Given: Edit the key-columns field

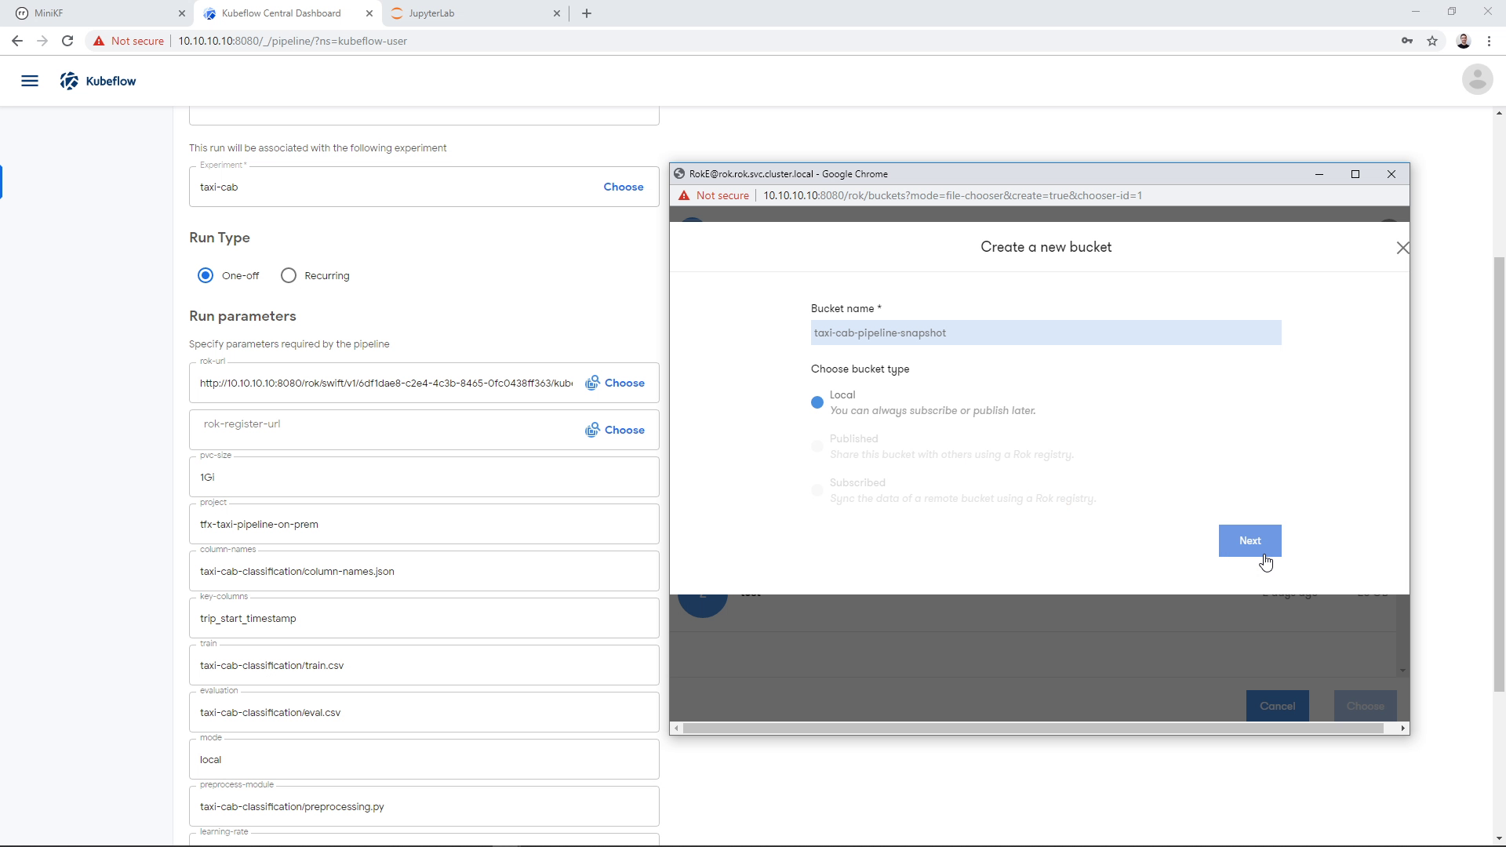Looking at the screenshot, I should click(x=424, y=618).
